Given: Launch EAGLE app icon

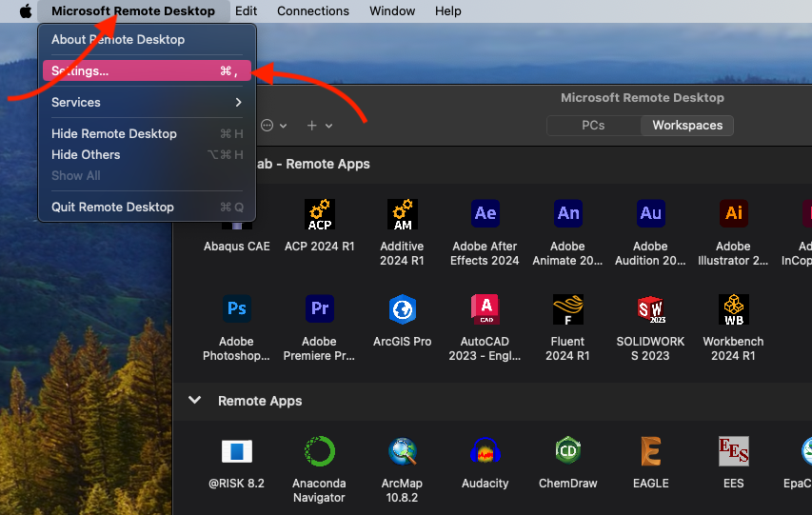Looking at the screenshot, I should coord(651,451).
